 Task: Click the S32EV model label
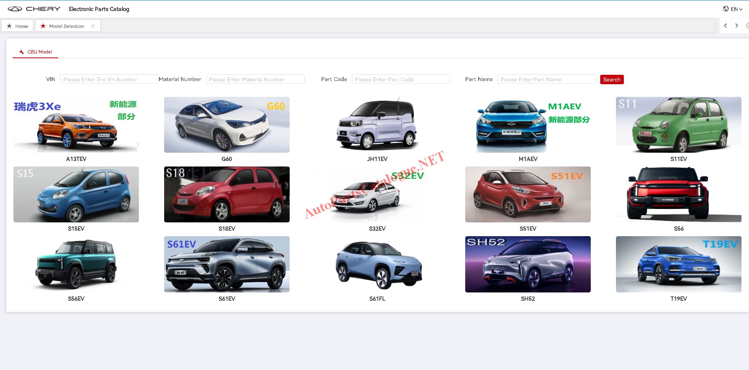pos(377,229)
